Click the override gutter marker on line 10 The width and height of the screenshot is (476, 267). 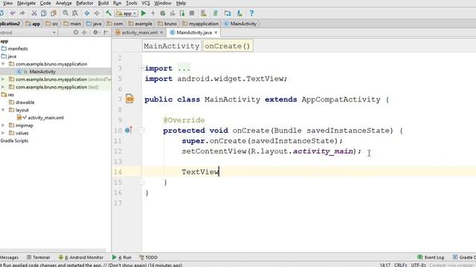(x=128, y=131)
